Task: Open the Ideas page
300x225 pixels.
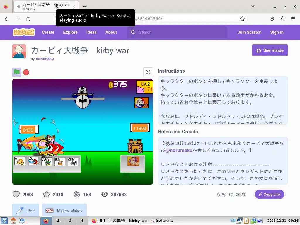Action: coord(91,32)
